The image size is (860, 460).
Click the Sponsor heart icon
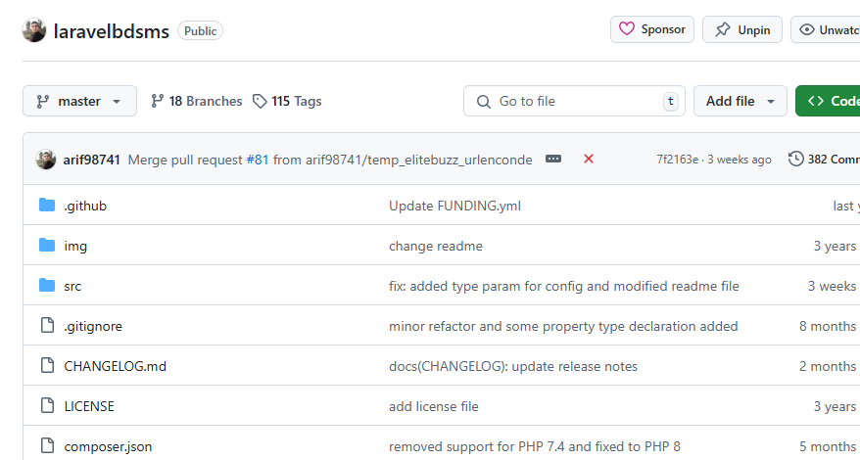pos(626,29)
